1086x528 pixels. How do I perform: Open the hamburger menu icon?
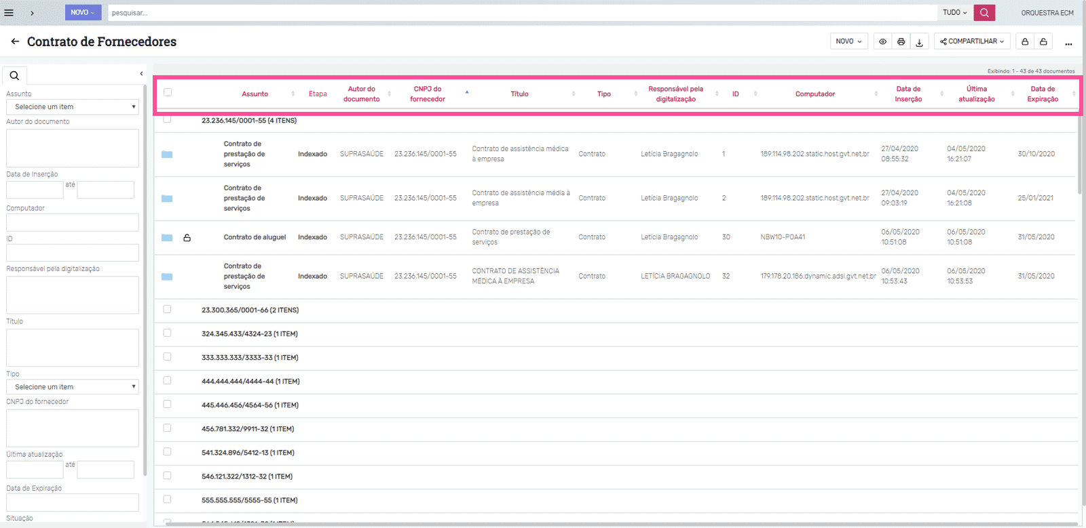tap(9, 12)
